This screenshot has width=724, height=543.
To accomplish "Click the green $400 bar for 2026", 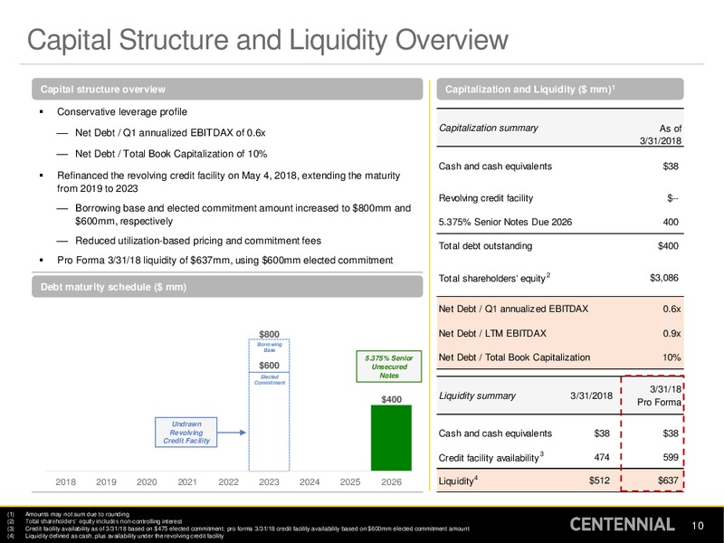I will pos(391,438).
